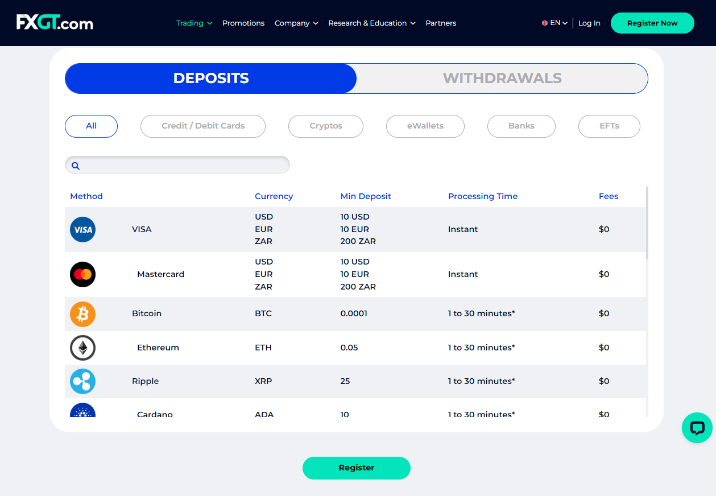Click the Ripple XRP icon

point(82,381)
